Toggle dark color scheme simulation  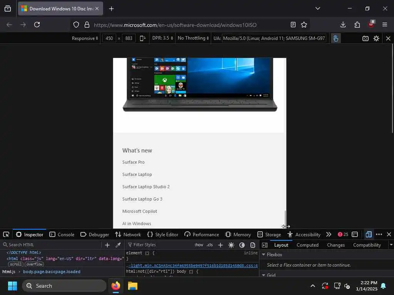[242, 245]
